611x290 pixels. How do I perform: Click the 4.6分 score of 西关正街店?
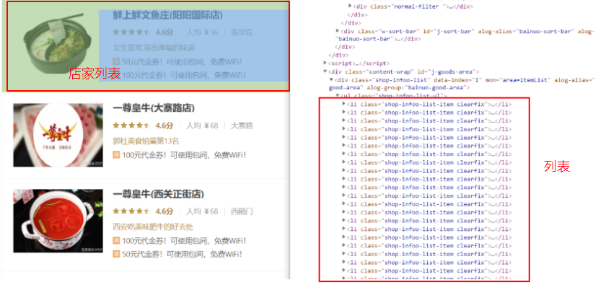(x=164, y=211)
